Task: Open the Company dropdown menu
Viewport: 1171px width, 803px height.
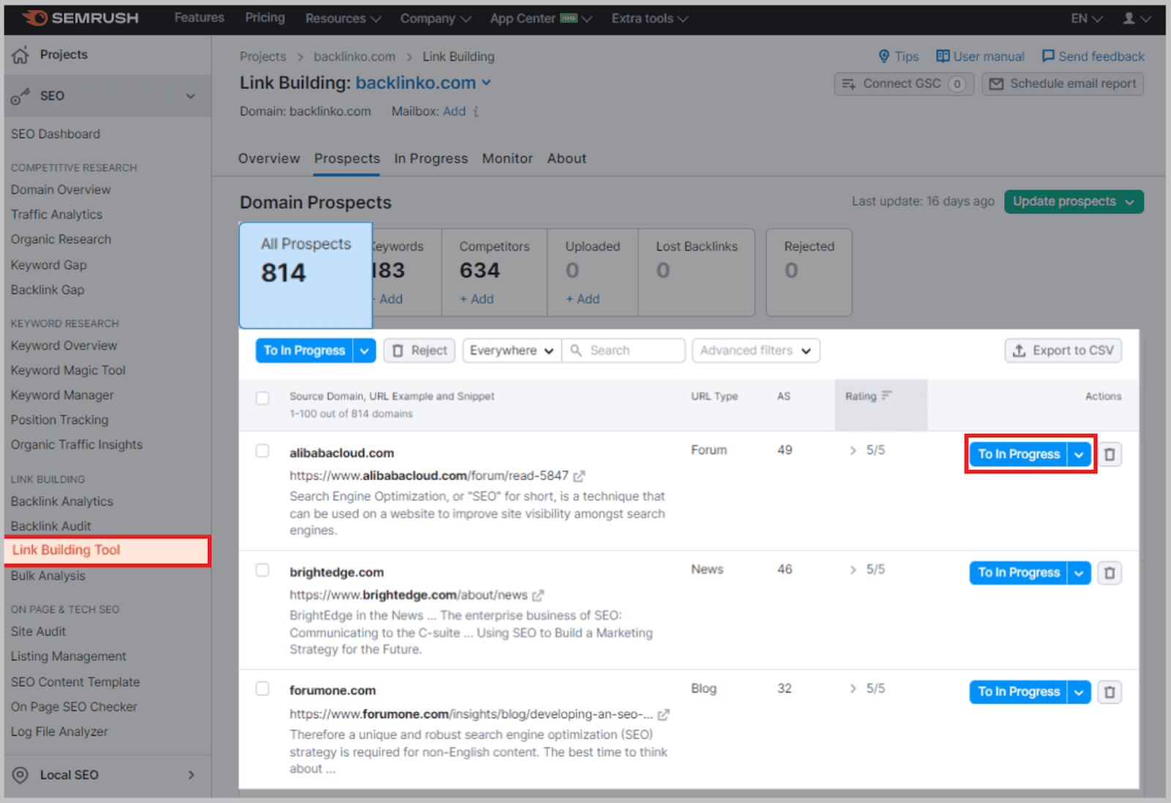Action: [435, 18]
